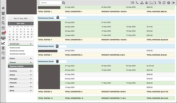Go to next month in calendar
Viewport: 177px width, 103px height.
32,23
